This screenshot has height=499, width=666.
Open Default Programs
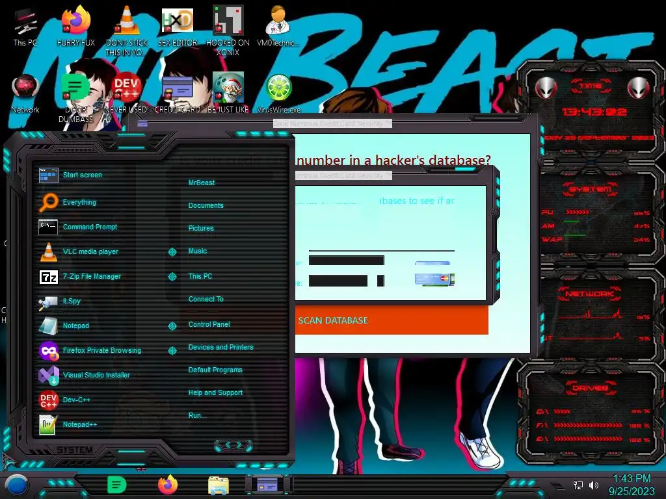tap(215, 370)
